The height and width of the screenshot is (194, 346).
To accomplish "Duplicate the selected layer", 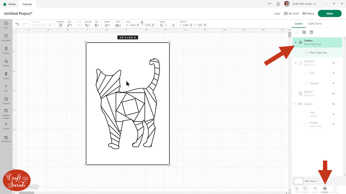I will 304,32.
